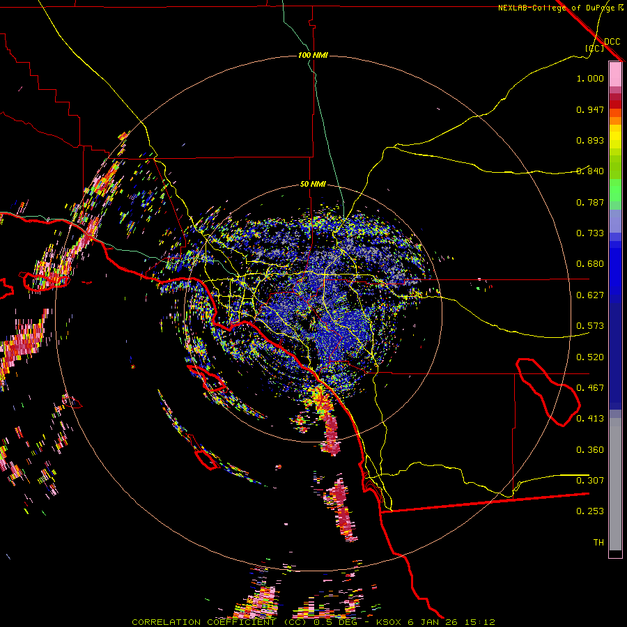Image resolution: width=627 pixels, height=627 pixels.
Task: Select the 1.000 value on the legend
Action: pos(590,78)
